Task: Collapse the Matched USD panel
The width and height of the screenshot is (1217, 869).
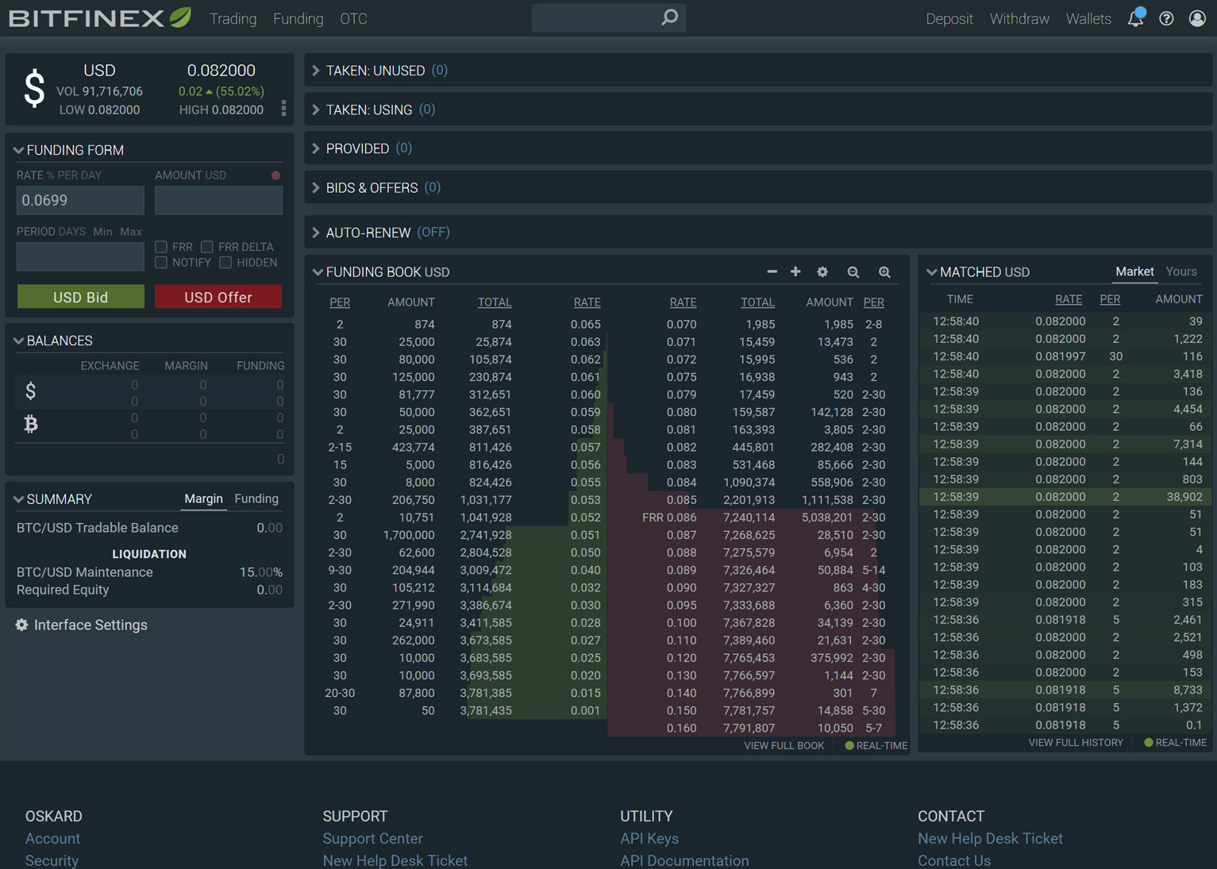Action: click(932, 272)
